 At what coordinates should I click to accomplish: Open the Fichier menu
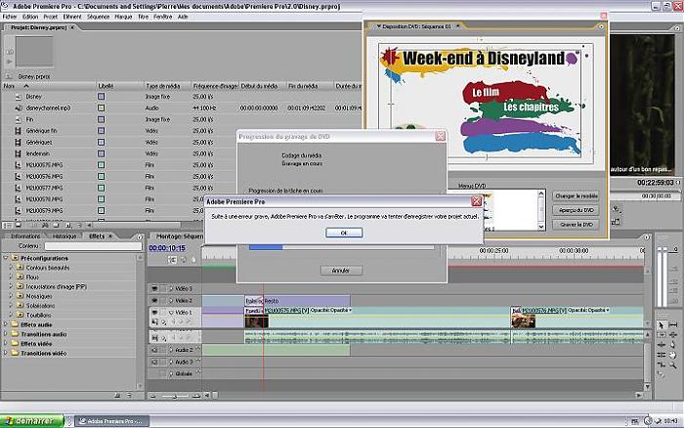click(x=10, y=17)
